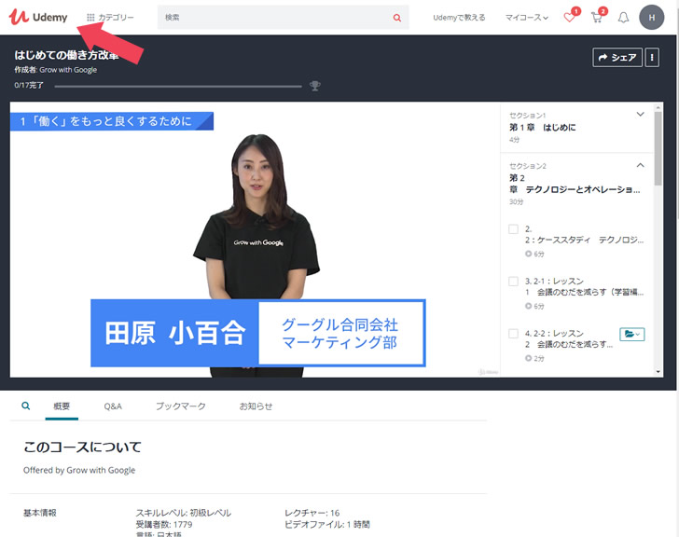Image resolution: width=679 pixels, height=537 pixels.
Task: Expand Section 1 第1章 はじめに
Action: point(576,127)
